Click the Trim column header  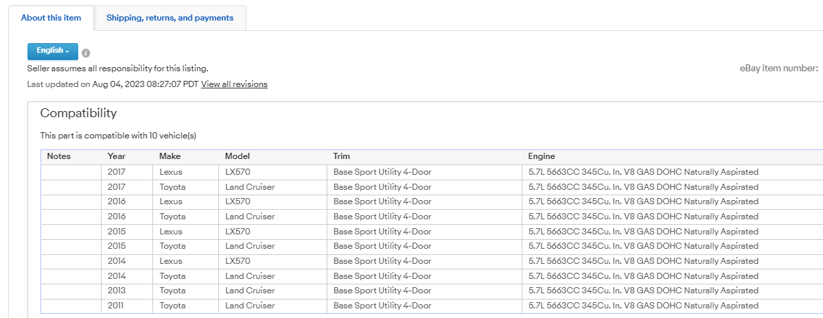[341, 156]
